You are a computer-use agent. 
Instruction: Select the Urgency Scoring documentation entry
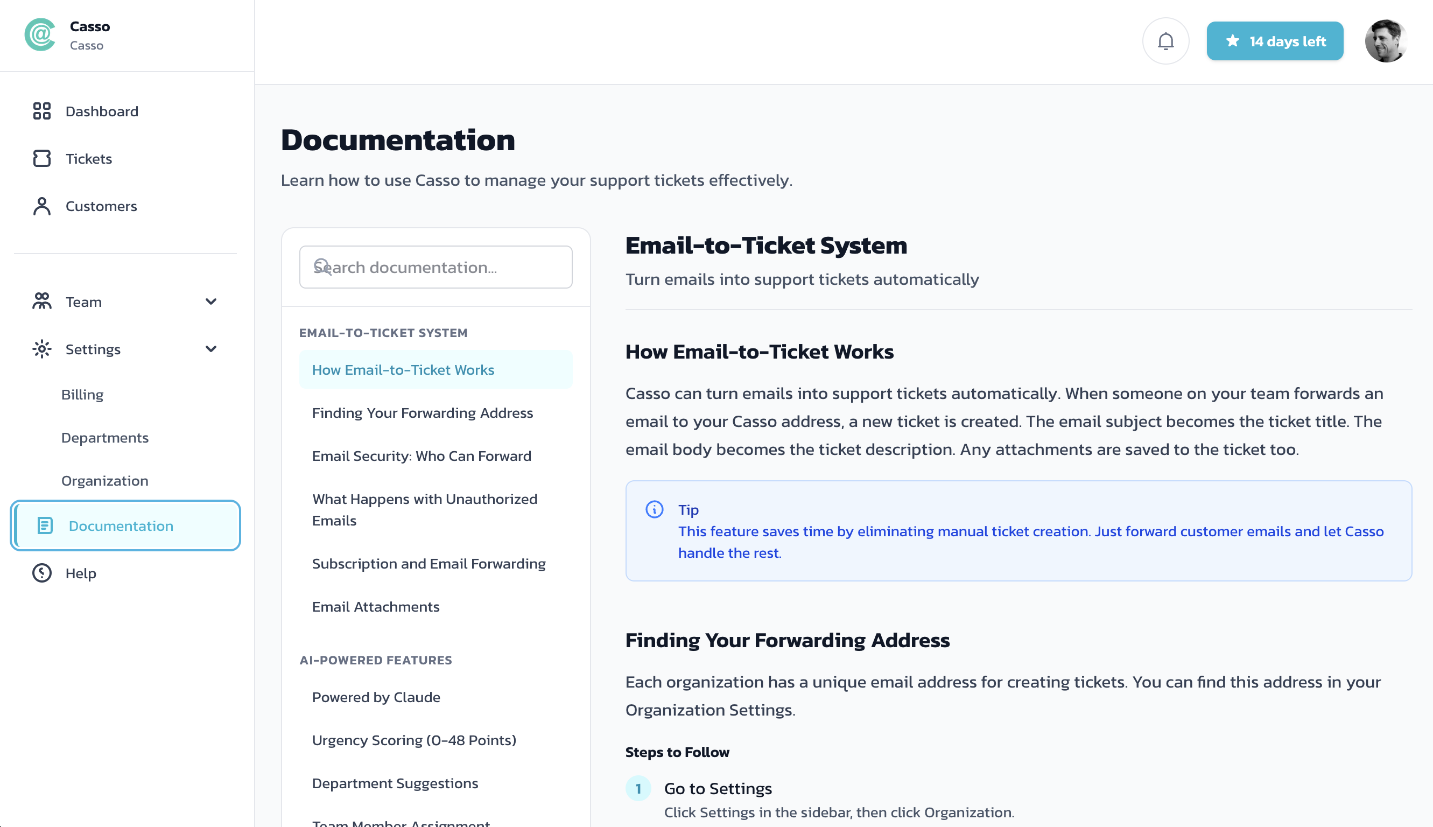pyautogui.click(x=413, y=740)
